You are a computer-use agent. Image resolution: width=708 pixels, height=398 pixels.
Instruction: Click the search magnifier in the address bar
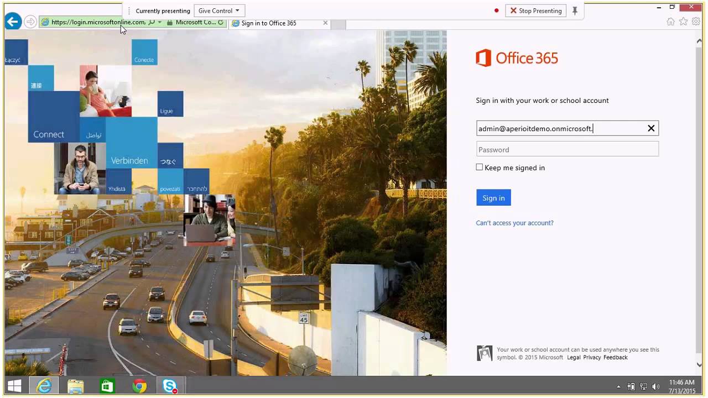tap(151, 22)
